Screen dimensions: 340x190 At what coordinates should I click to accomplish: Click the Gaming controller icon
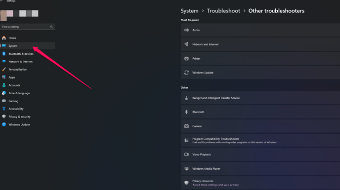click(4, 101)
